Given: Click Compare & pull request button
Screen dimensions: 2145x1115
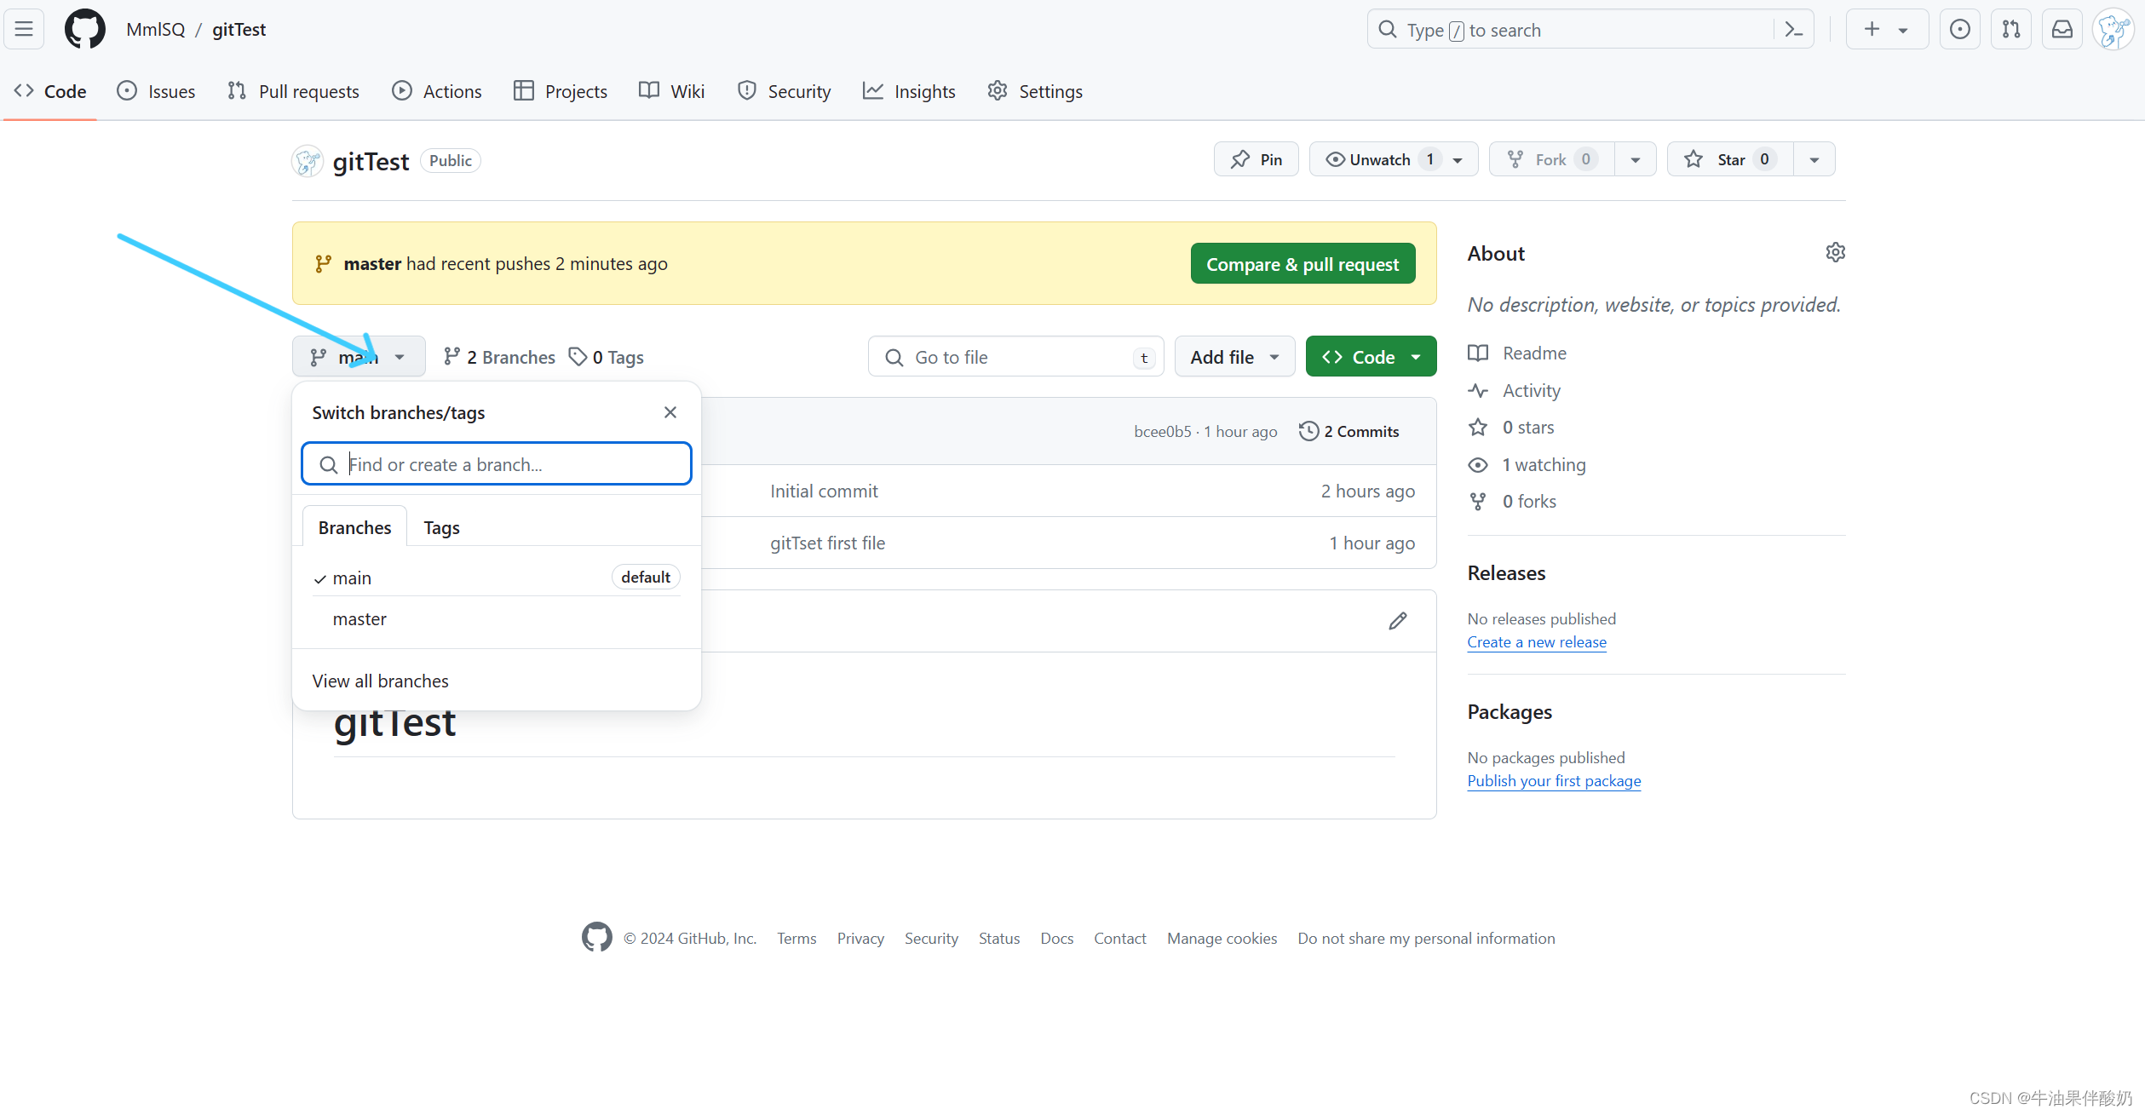Looking at the screenshot, I should tap(1302, 264).
